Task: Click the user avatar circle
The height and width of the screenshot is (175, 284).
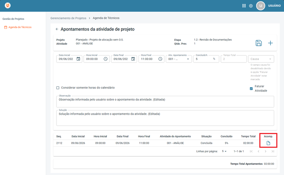Action: pos(261,6)
